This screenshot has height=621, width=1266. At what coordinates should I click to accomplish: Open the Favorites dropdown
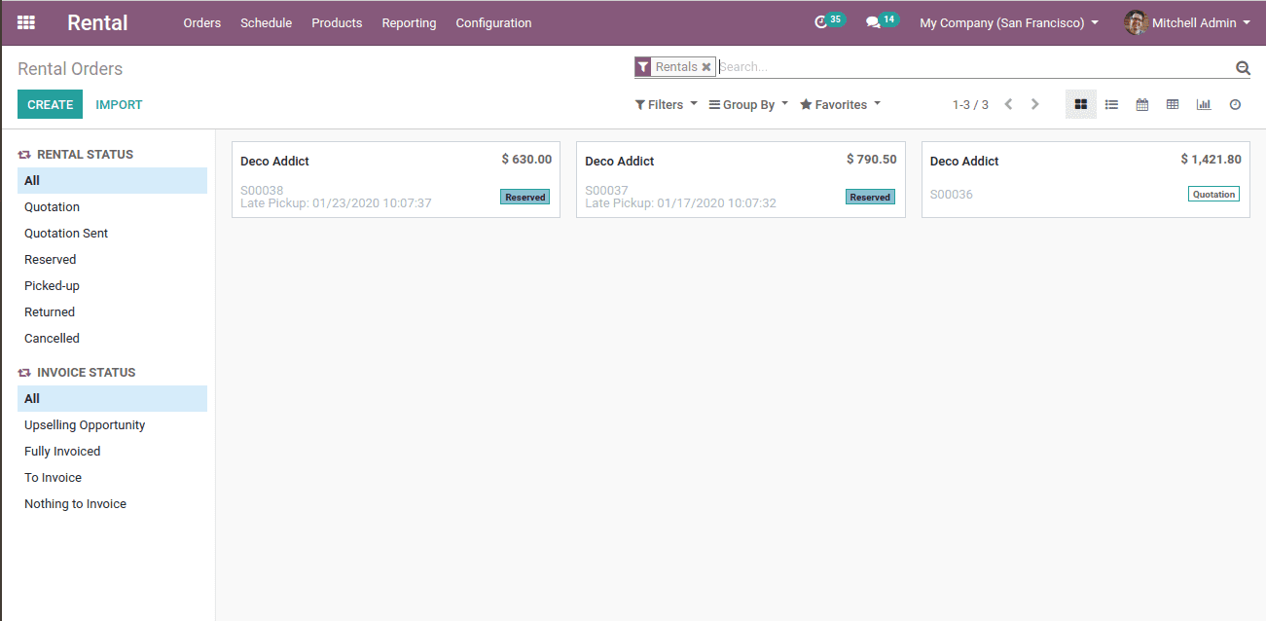841,104
